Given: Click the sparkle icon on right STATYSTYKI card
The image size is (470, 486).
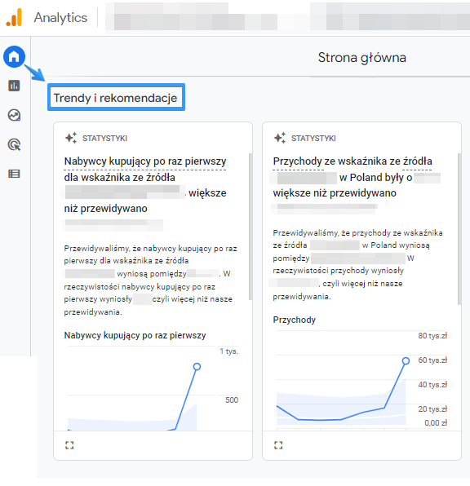Looking at the screenshot, I should pos(280,138).
